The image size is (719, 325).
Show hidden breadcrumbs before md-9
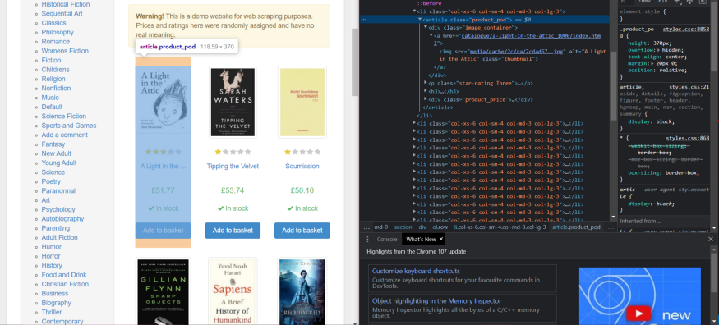coord(366,227)
